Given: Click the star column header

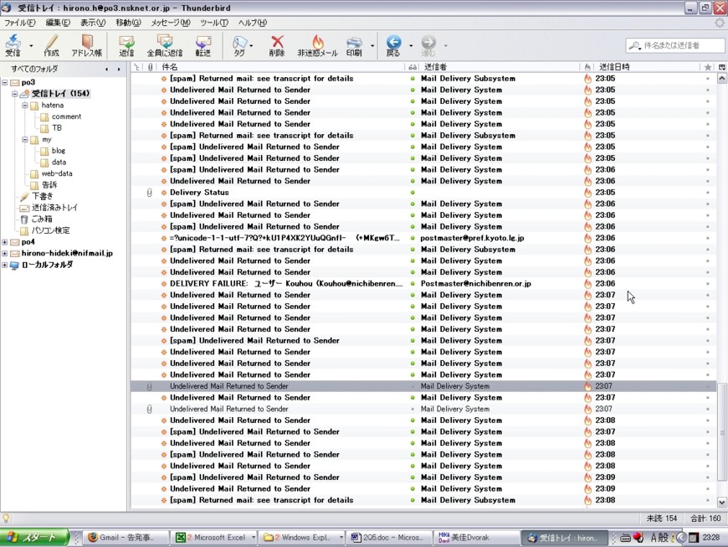Looking at the screenshot, I should tap(708, 67).
